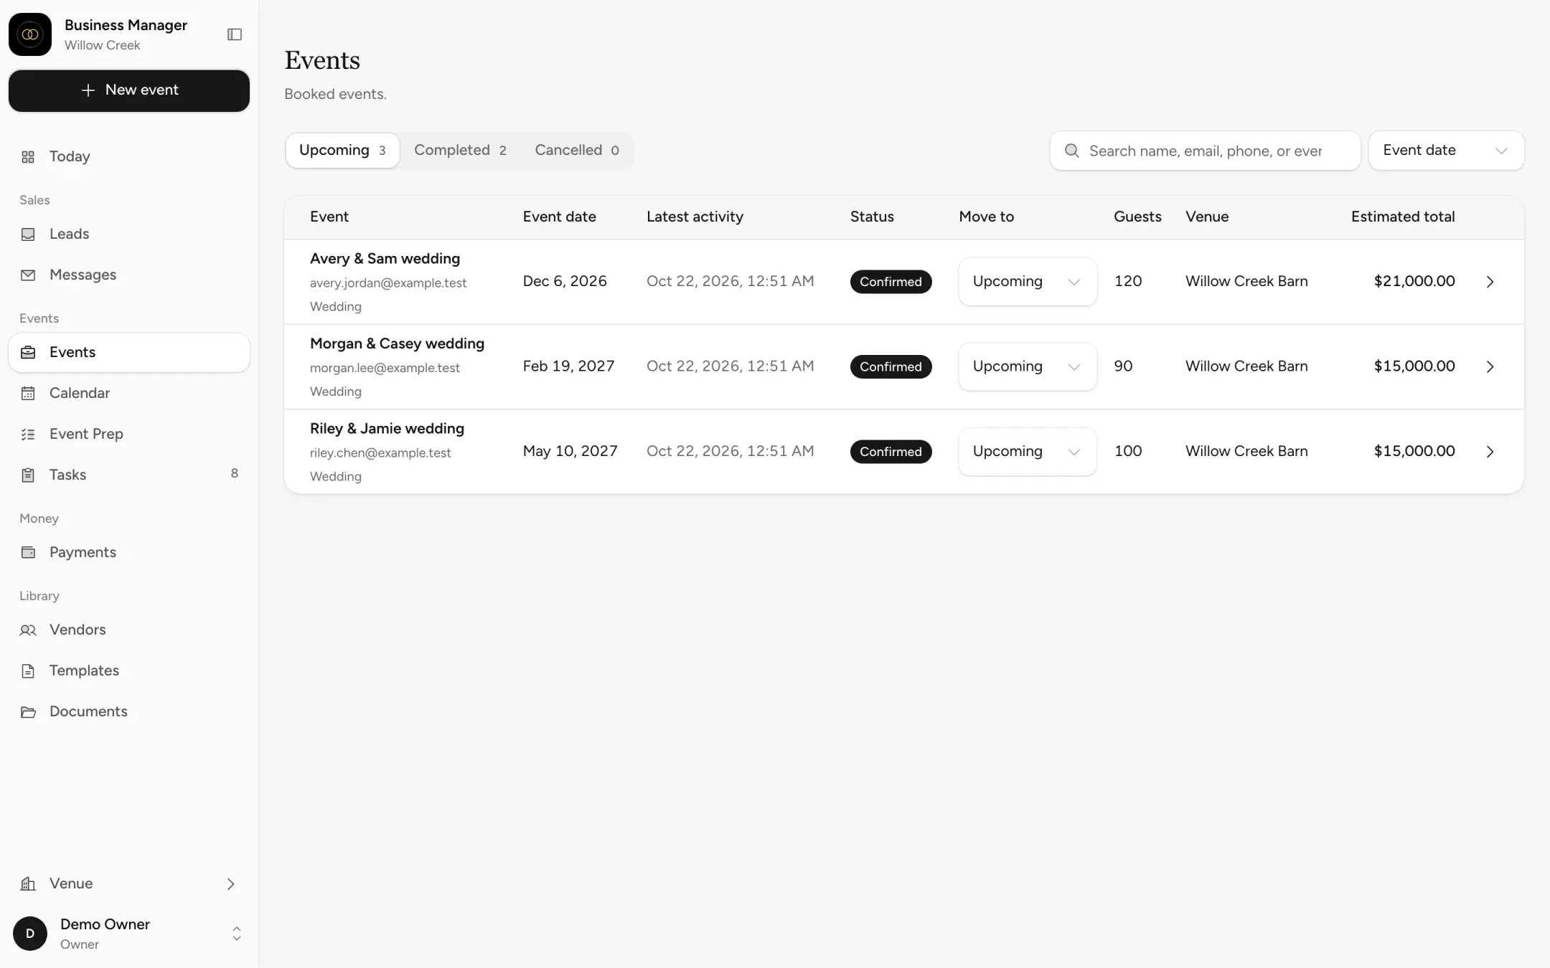The width and height of the screenshot is (1550, 968).
Task: Click the Today grid icon
Action: (x=28, y=157)
